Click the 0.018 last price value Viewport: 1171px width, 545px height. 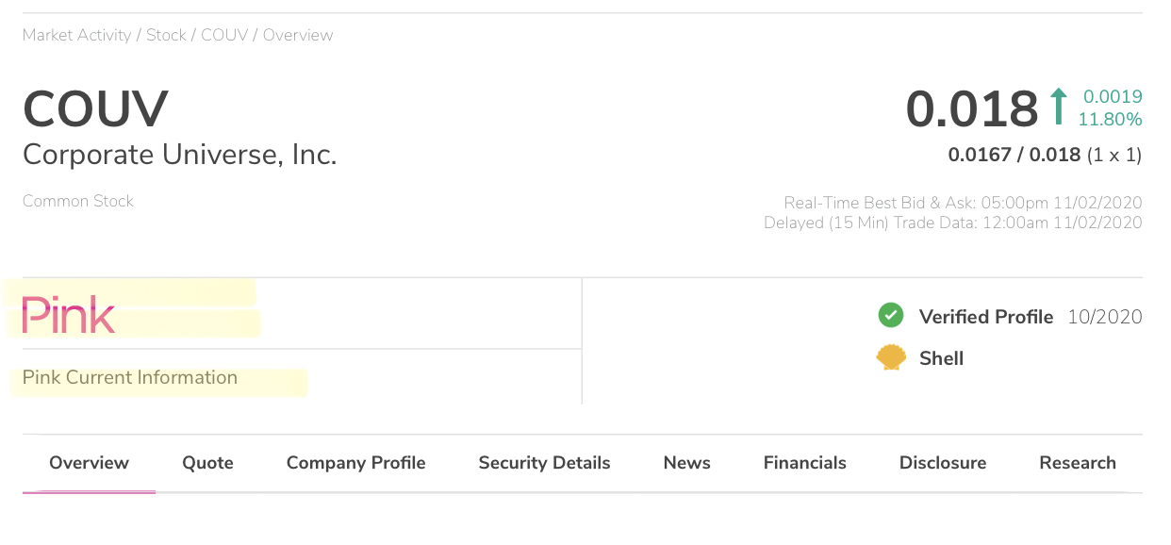pyautogui.click(x=971, y=108)
